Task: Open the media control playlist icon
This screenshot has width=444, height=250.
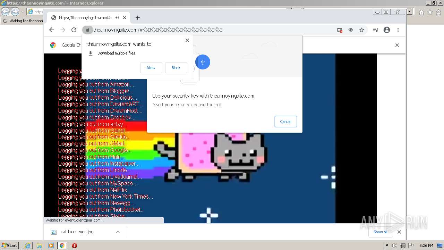Action: click(375, 30)
